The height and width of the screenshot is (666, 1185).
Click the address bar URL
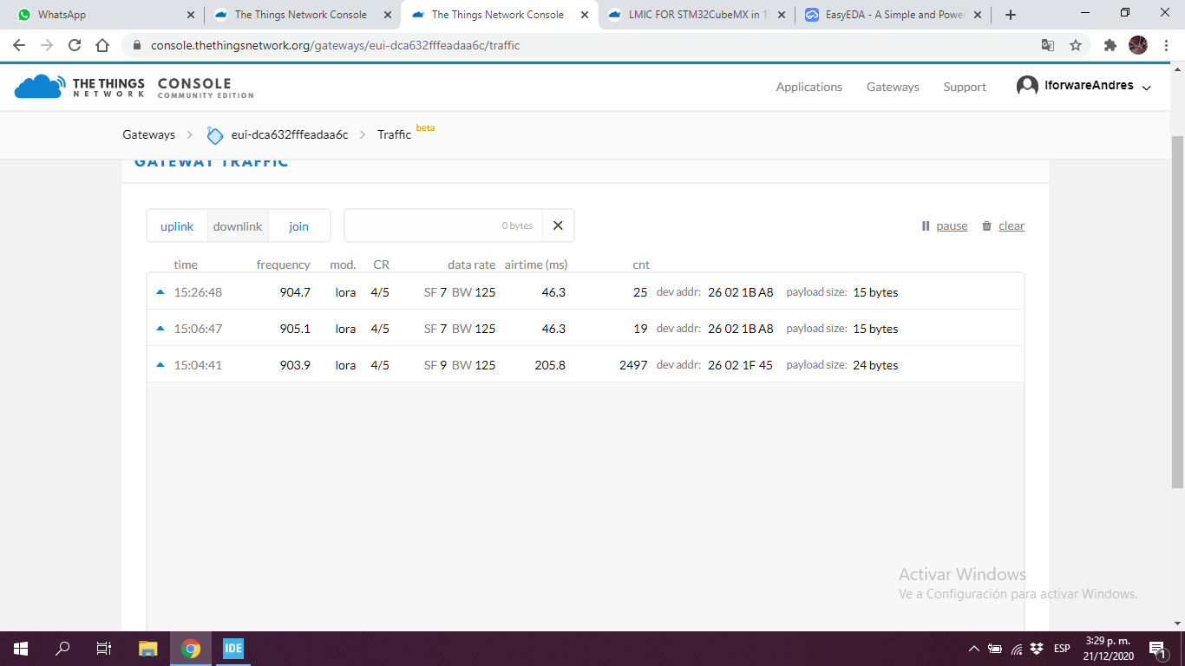click(x=335, y=45)
